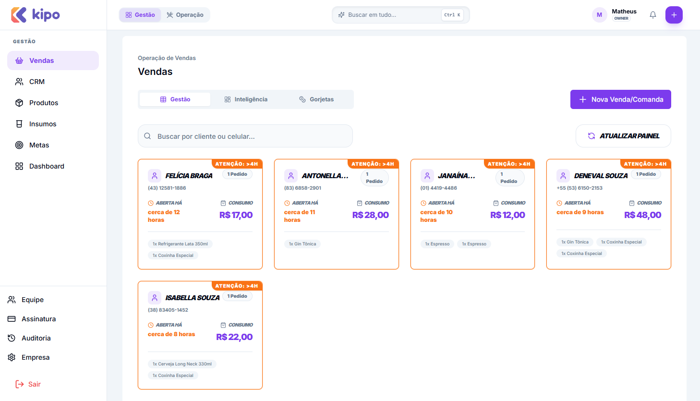
Task: Click the Sair link in the sidebar
Action: click(28, 384)
